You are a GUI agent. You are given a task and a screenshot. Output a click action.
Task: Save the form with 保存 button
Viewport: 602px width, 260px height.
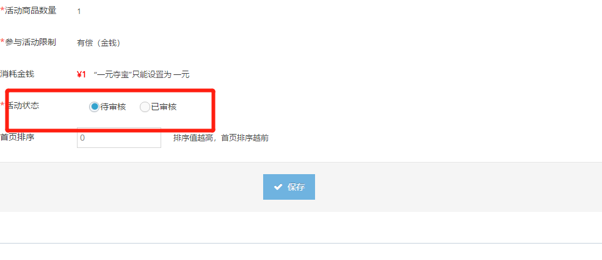point(289,187)
